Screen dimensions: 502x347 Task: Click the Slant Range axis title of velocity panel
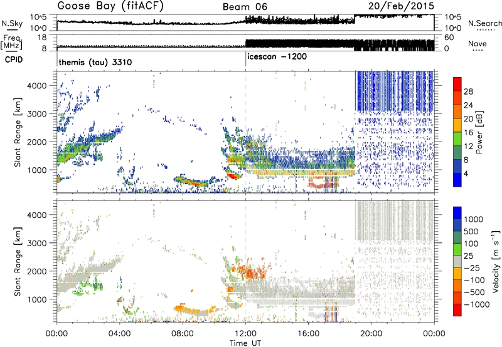point(18,261)
